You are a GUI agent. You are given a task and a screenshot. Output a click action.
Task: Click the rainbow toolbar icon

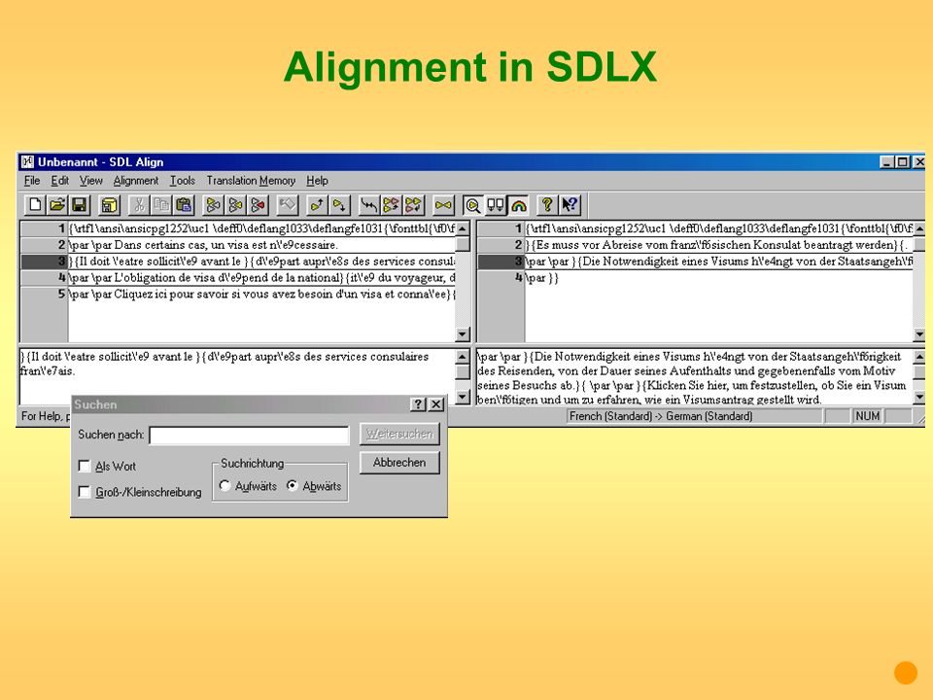click(518, 205)
